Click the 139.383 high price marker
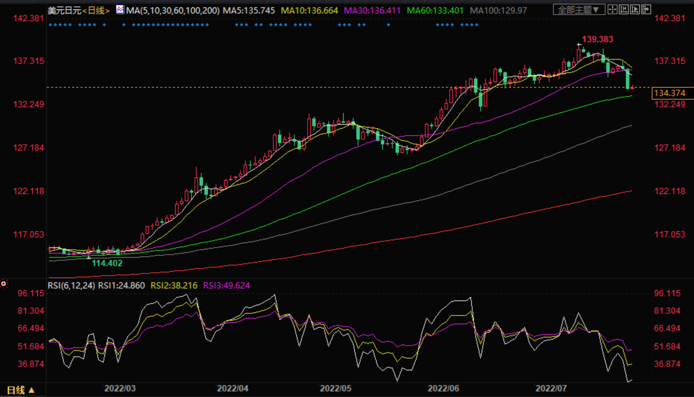This screenshot has height=397, width=694. (597, 40)
